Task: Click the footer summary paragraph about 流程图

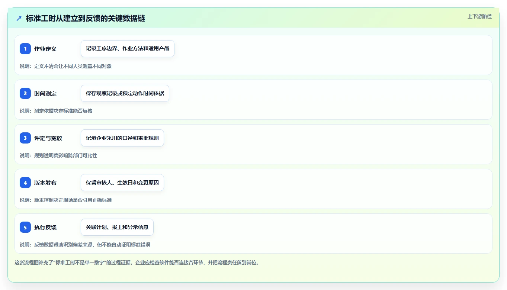Action: click(137, 262)
